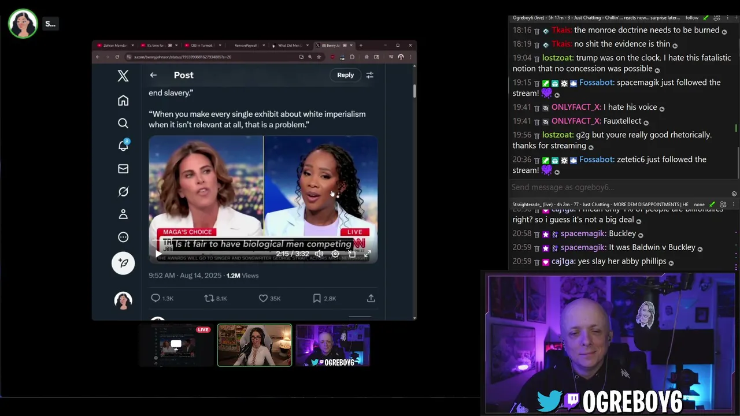This screenshot has width=740, height=416.
Task: Play the embedded CNN video
Action: pyautogui.click(x=158, y=254)
